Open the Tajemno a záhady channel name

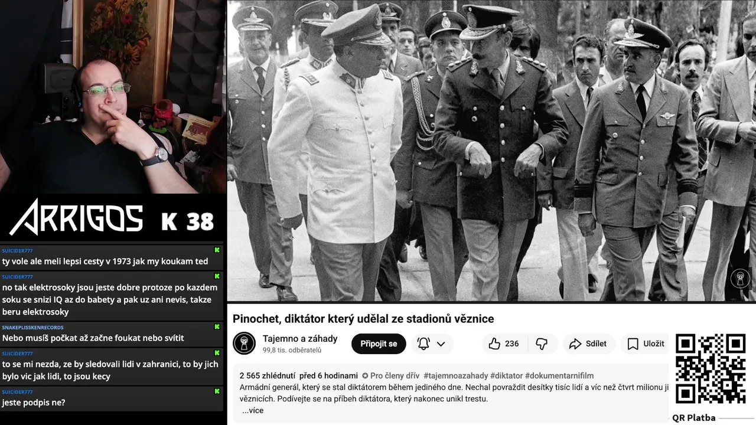(x=300, y=338)
